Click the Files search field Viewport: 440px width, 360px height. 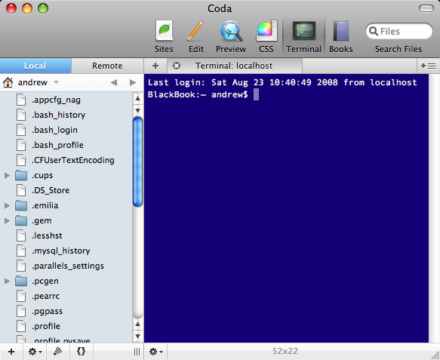tap(399, 31)
